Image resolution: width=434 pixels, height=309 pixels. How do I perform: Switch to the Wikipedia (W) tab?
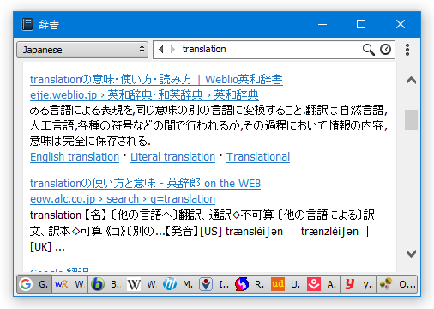pos(142,284)
